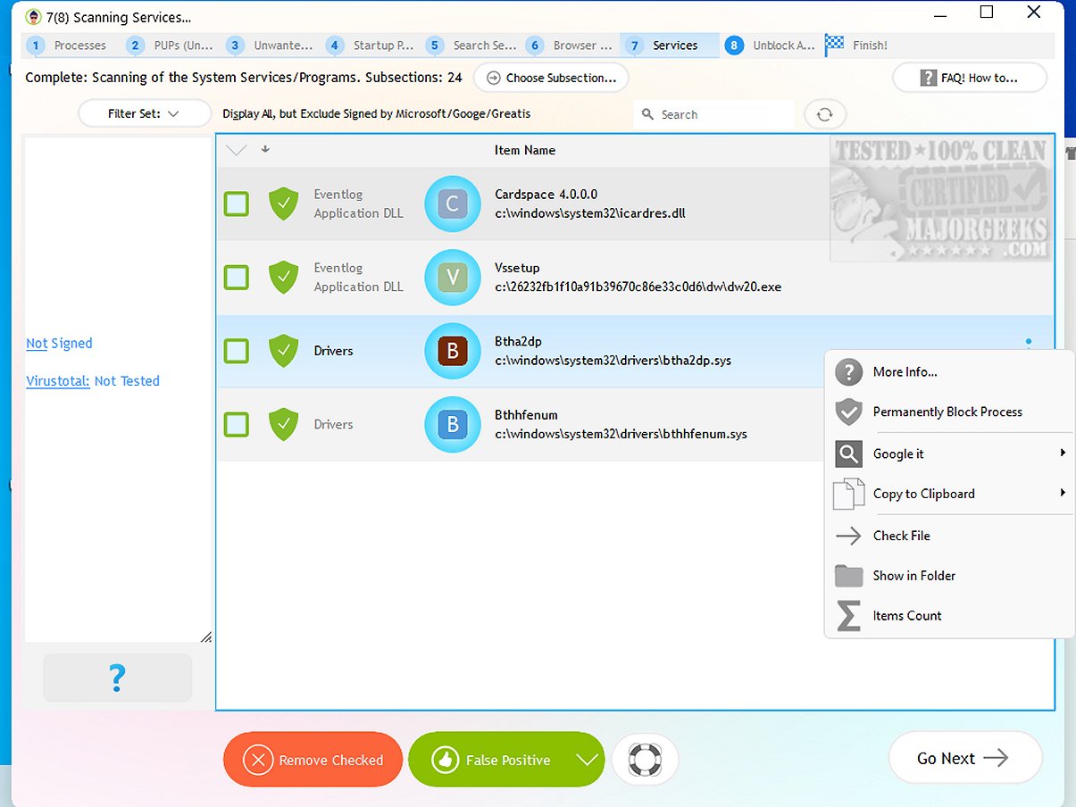Click into the Search field
Screen dimensions: 1076x807
pyautogui.click(x=713, y=114)
